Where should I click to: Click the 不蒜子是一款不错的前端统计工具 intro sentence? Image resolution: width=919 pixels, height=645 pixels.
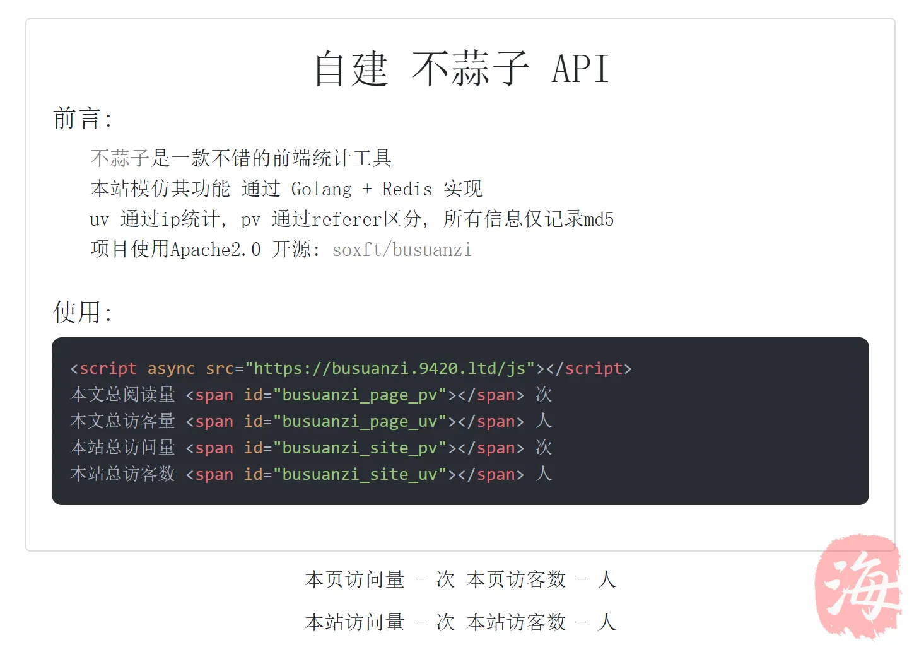[241, 158]
